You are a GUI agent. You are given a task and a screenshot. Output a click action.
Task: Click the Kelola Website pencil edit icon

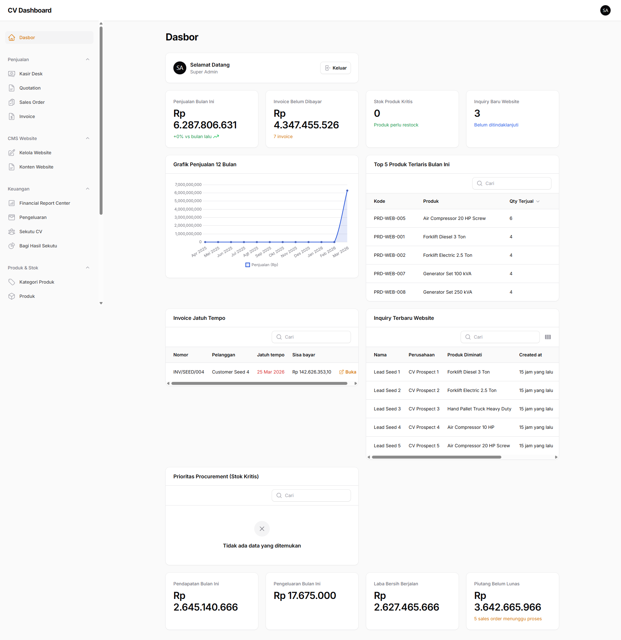[12, 153]
